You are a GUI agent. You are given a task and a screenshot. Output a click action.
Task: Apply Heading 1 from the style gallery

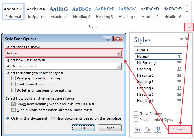[58, 13]
